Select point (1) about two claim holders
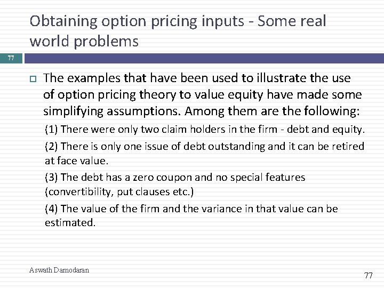The image size is (384, 288). 205,129
